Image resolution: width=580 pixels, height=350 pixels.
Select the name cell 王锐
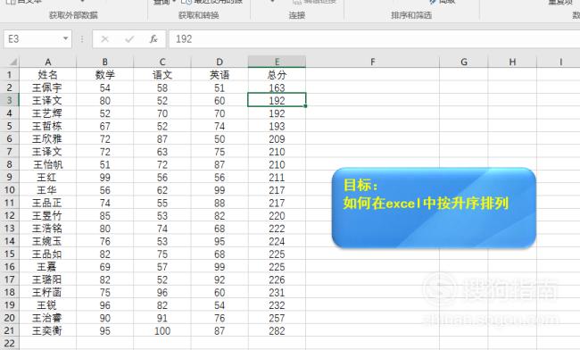tap(47, 304)
